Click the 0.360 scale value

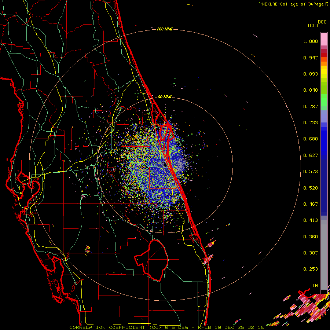[311, 237]
